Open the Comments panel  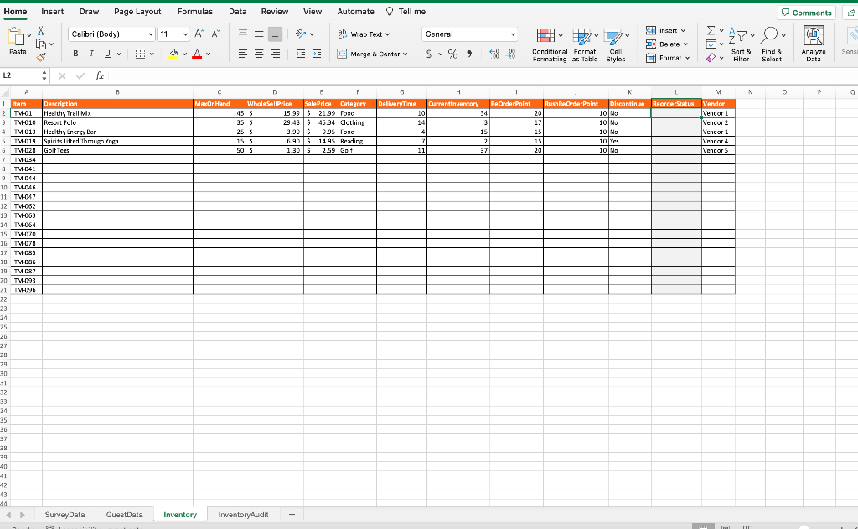(x=806, y=12)
